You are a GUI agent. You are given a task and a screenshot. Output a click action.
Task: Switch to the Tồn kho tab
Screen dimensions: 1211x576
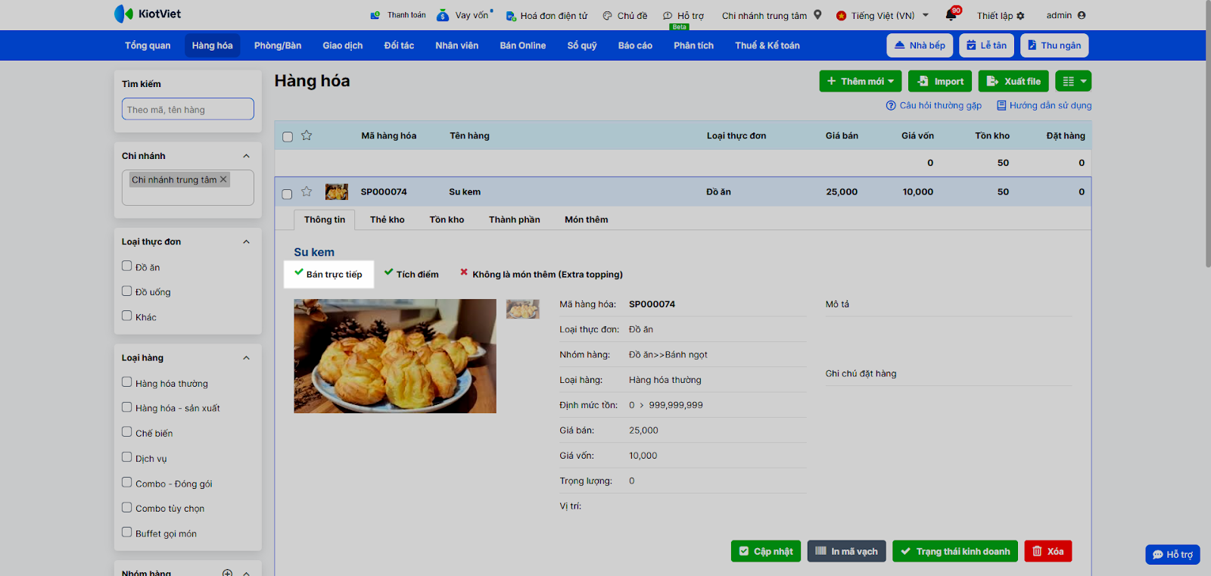coord(447,220)
